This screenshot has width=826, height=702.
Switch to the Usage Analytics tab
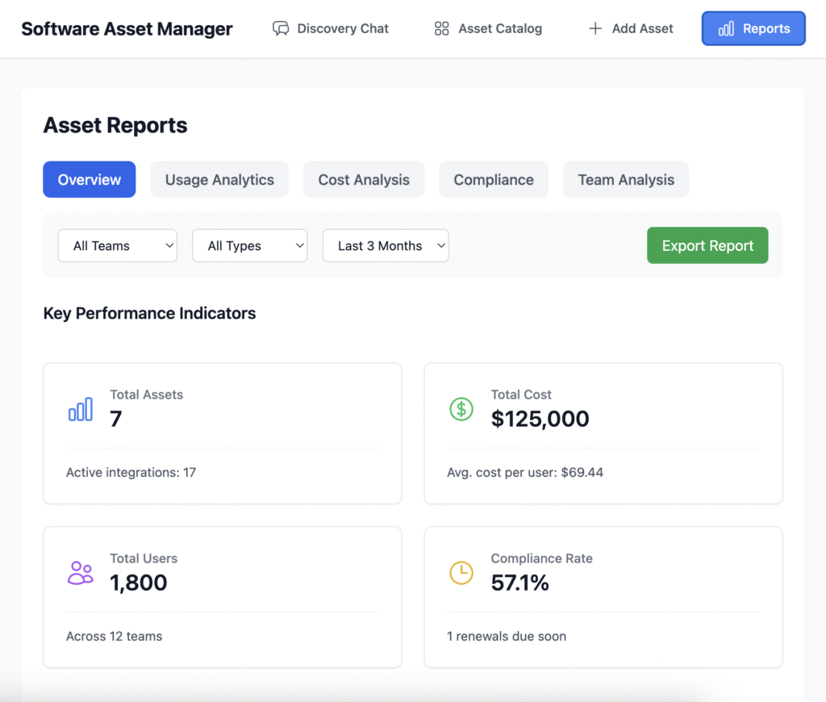pos(219,180)
